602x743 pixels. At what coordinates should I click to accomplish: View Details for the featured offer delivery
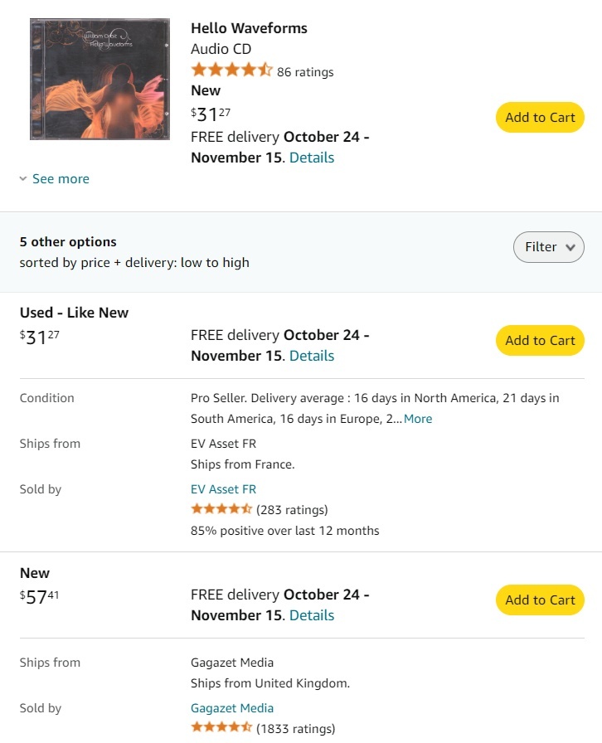point(312,158)
